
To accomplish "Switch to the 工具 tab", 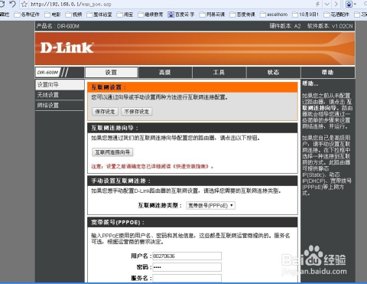I will pyautogui.click(x=219, y=73).
